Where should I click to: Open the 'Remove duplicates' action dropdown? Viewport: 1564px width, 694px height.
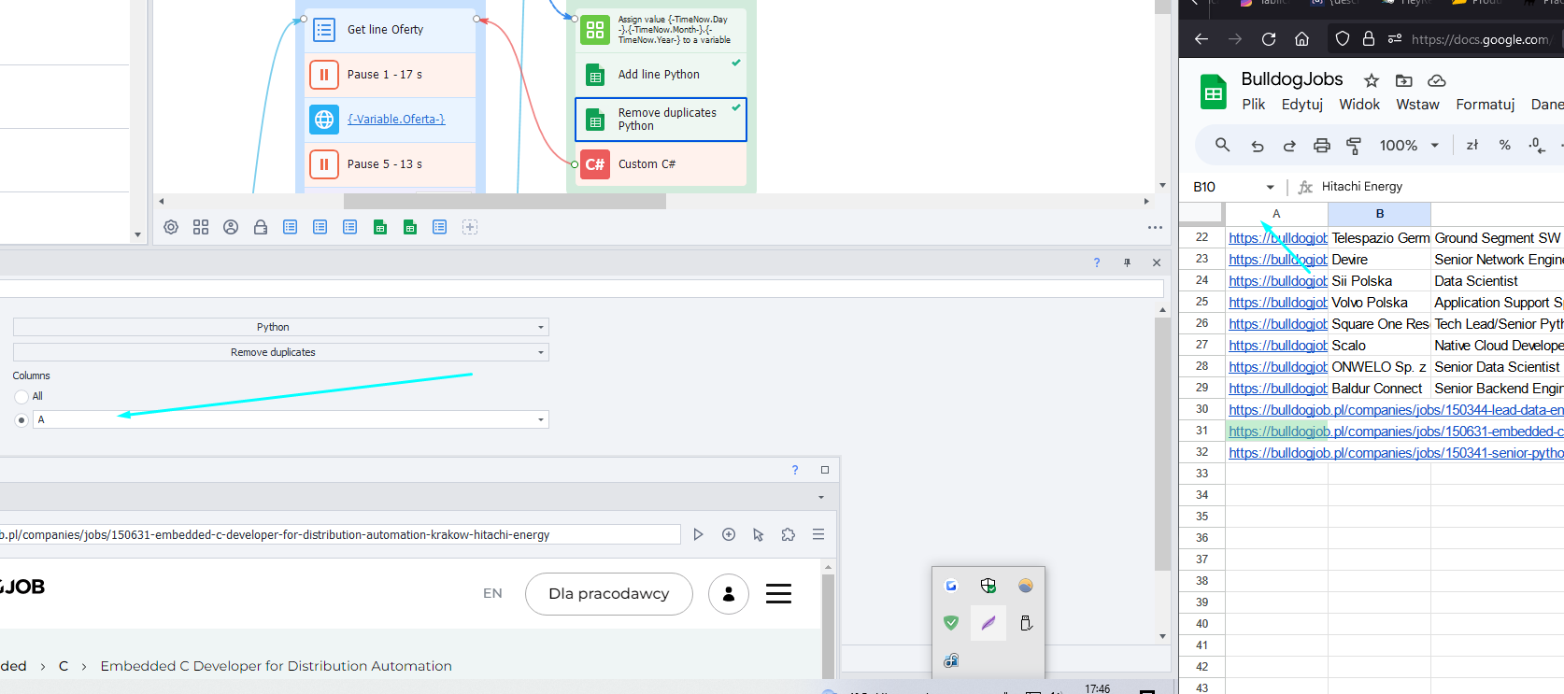pyautogui.click(x=281, y=352)
